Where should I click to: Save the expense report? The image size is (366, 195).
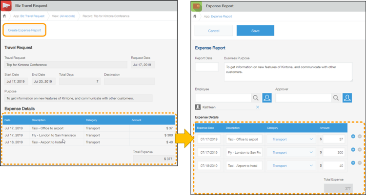point(255,30)
